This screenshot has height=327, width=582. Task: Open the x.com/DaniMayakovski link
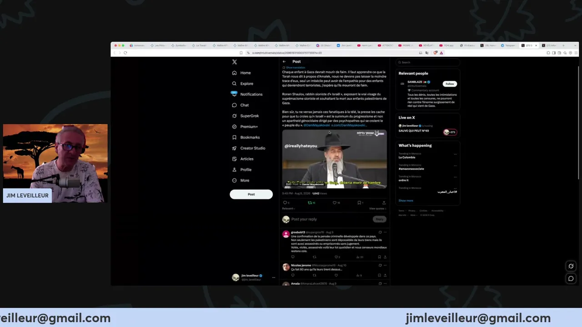coord(349,125)
